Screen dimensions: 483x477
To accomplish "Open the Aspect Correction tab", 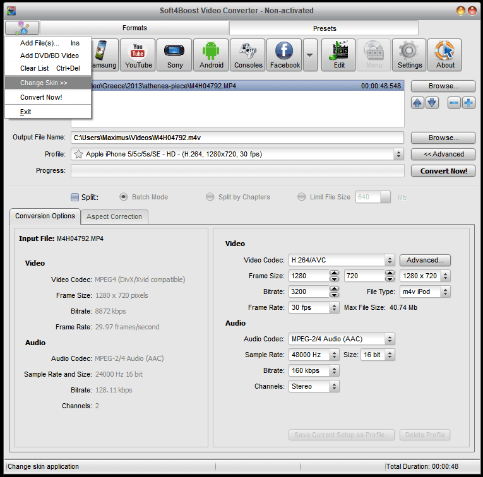I will click(x=114, y=216).
